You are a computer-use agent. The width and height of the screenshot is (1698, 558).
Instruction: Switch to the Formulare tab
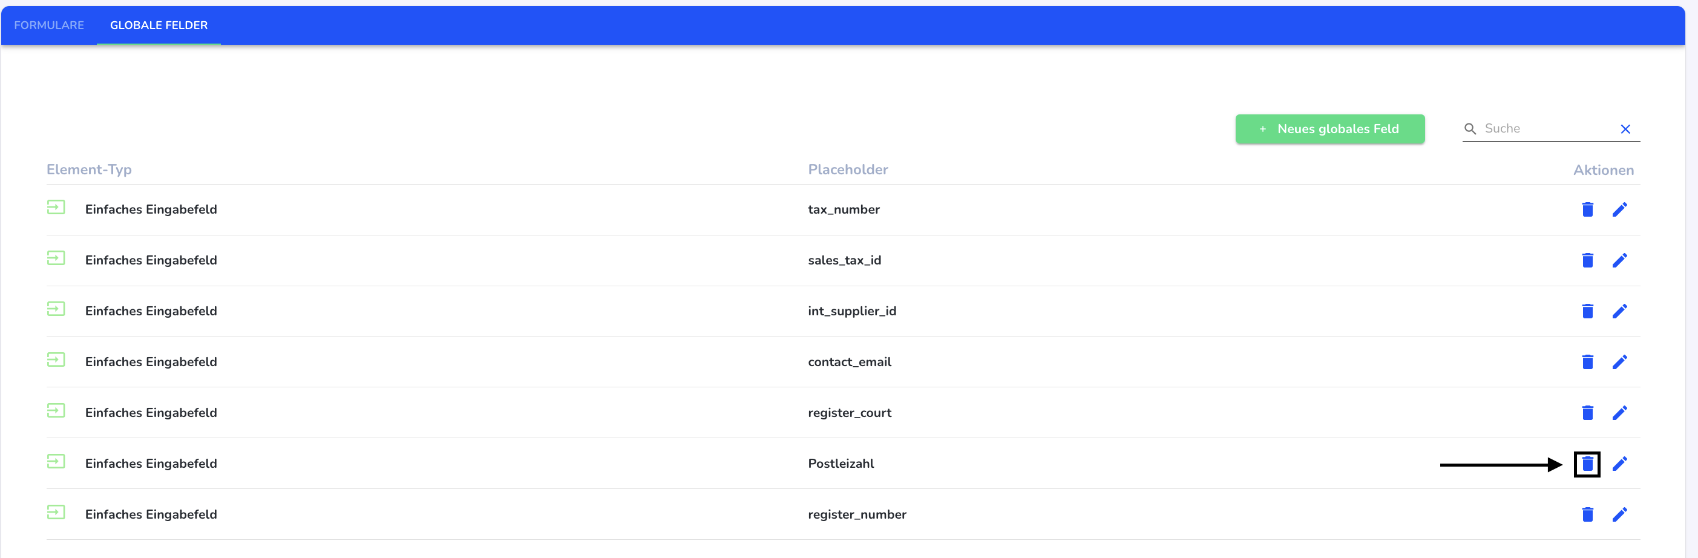(49, 25)
